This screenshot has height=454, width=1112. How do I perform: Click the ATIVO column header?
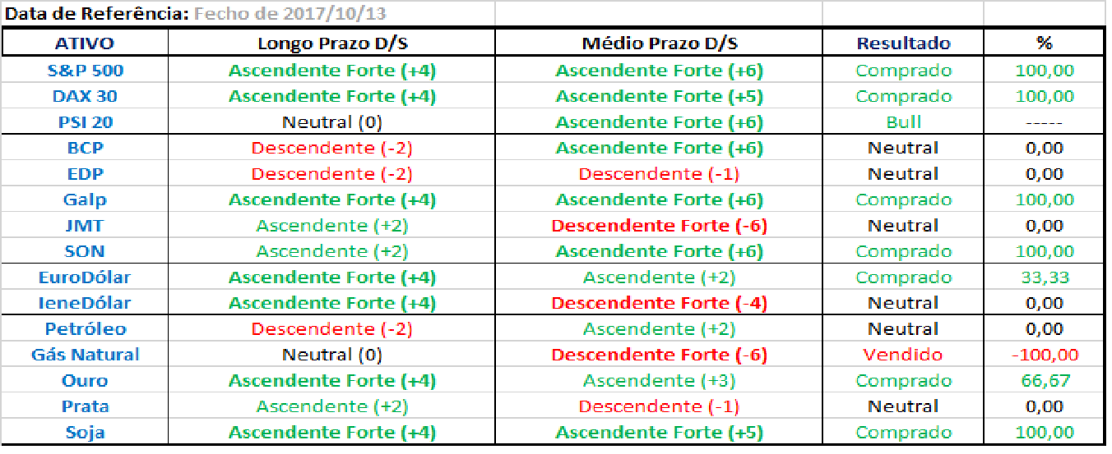[x=85, y=44]
